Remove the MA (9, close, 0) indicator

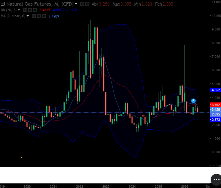tap(44, 16)
